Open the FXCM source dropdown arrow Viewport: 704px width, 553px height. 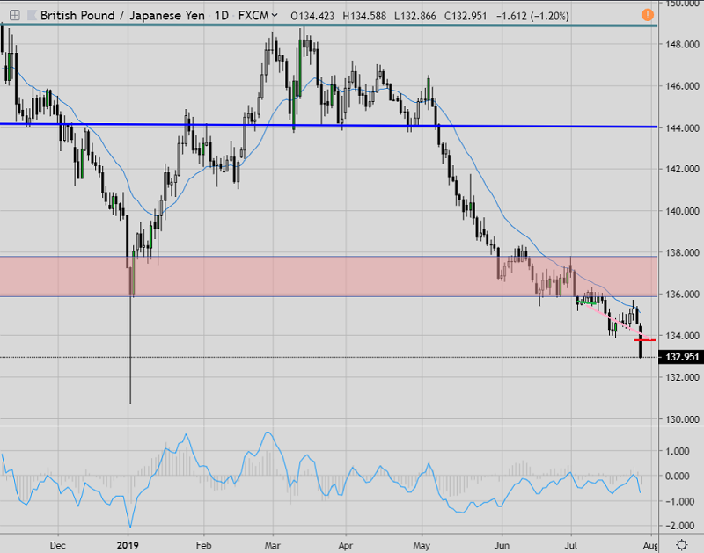pyautogui.click(x=275, y=16)
